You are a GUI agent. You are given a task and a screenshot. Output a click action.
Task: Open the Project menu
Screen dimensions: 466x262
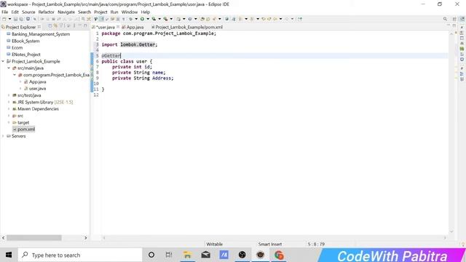click(x=100, y=12)
